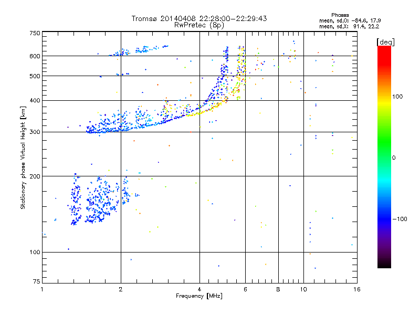Viewport: 420px width, 315px height.
Task: Click the y-axis tick label '500'
Action: (x=35, y=76)
